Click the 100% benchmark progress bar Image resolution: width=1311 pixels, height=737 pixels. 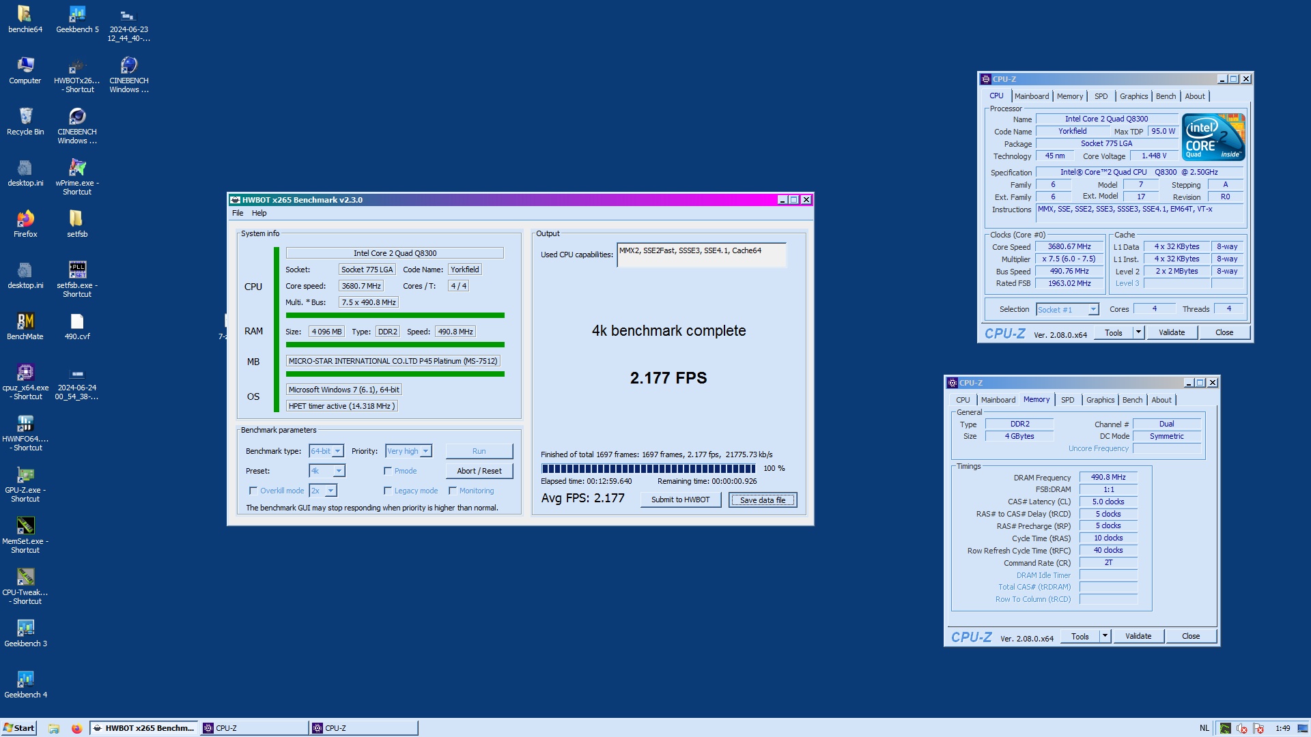pyautogui.click(x=649, y=469)
